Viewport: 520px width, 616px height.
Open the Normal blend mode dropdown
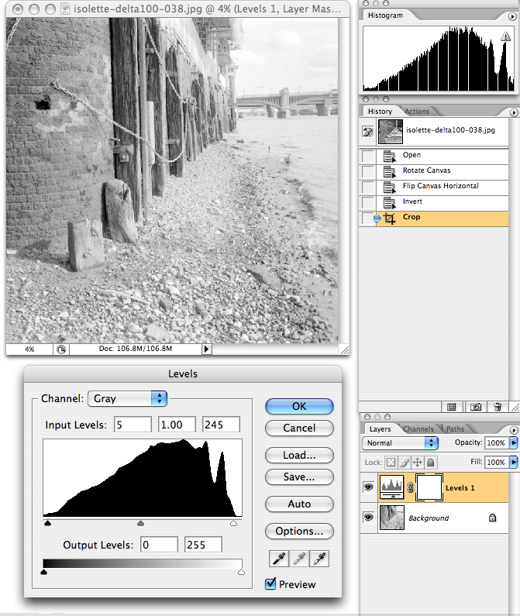[x=400, y=442]
